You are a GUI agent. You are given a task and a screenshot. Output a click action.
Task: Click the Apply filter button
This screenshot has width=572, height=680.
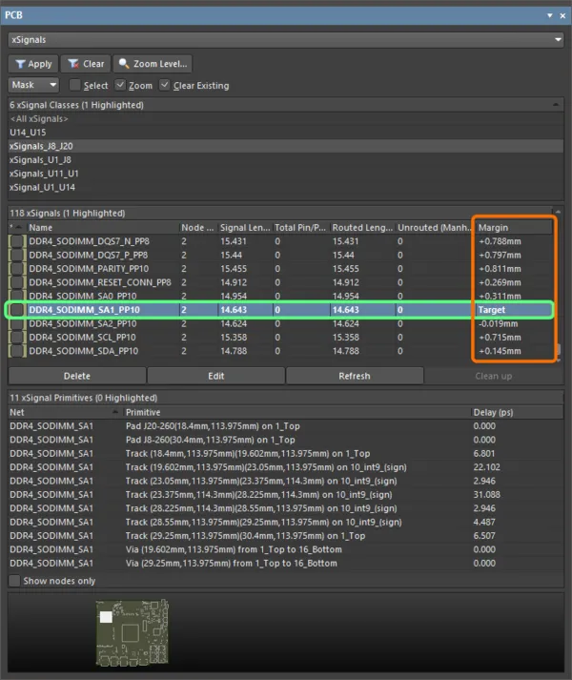[31, 64]
